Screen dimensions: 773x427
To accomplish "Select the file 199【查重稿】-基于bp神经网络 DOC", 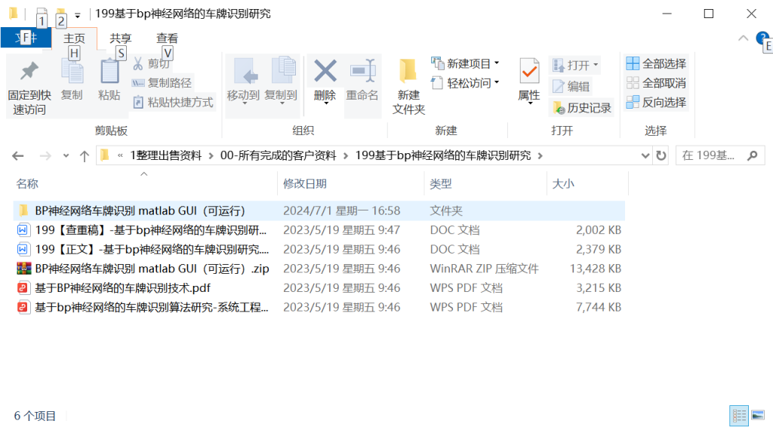I will pos(319,230).
